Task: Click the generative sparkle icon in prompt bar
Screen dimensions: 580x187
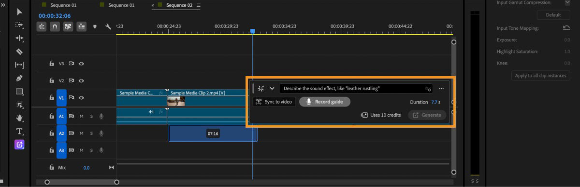Action: pyautogui.click(x=261, y=89)
